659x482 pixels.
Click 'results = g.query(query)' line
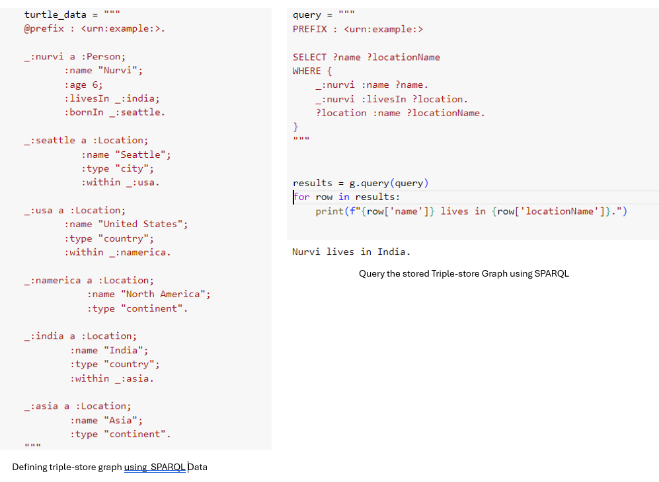[x=361, y=184]
